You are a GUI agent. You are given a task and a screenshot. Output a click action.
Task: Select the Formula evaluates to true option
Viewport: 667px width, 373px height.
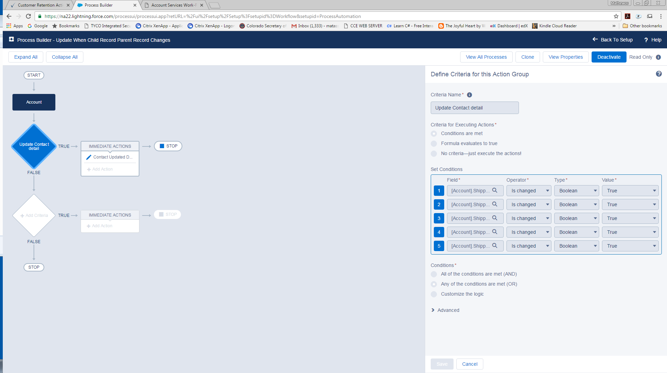[x=434, y=144]
